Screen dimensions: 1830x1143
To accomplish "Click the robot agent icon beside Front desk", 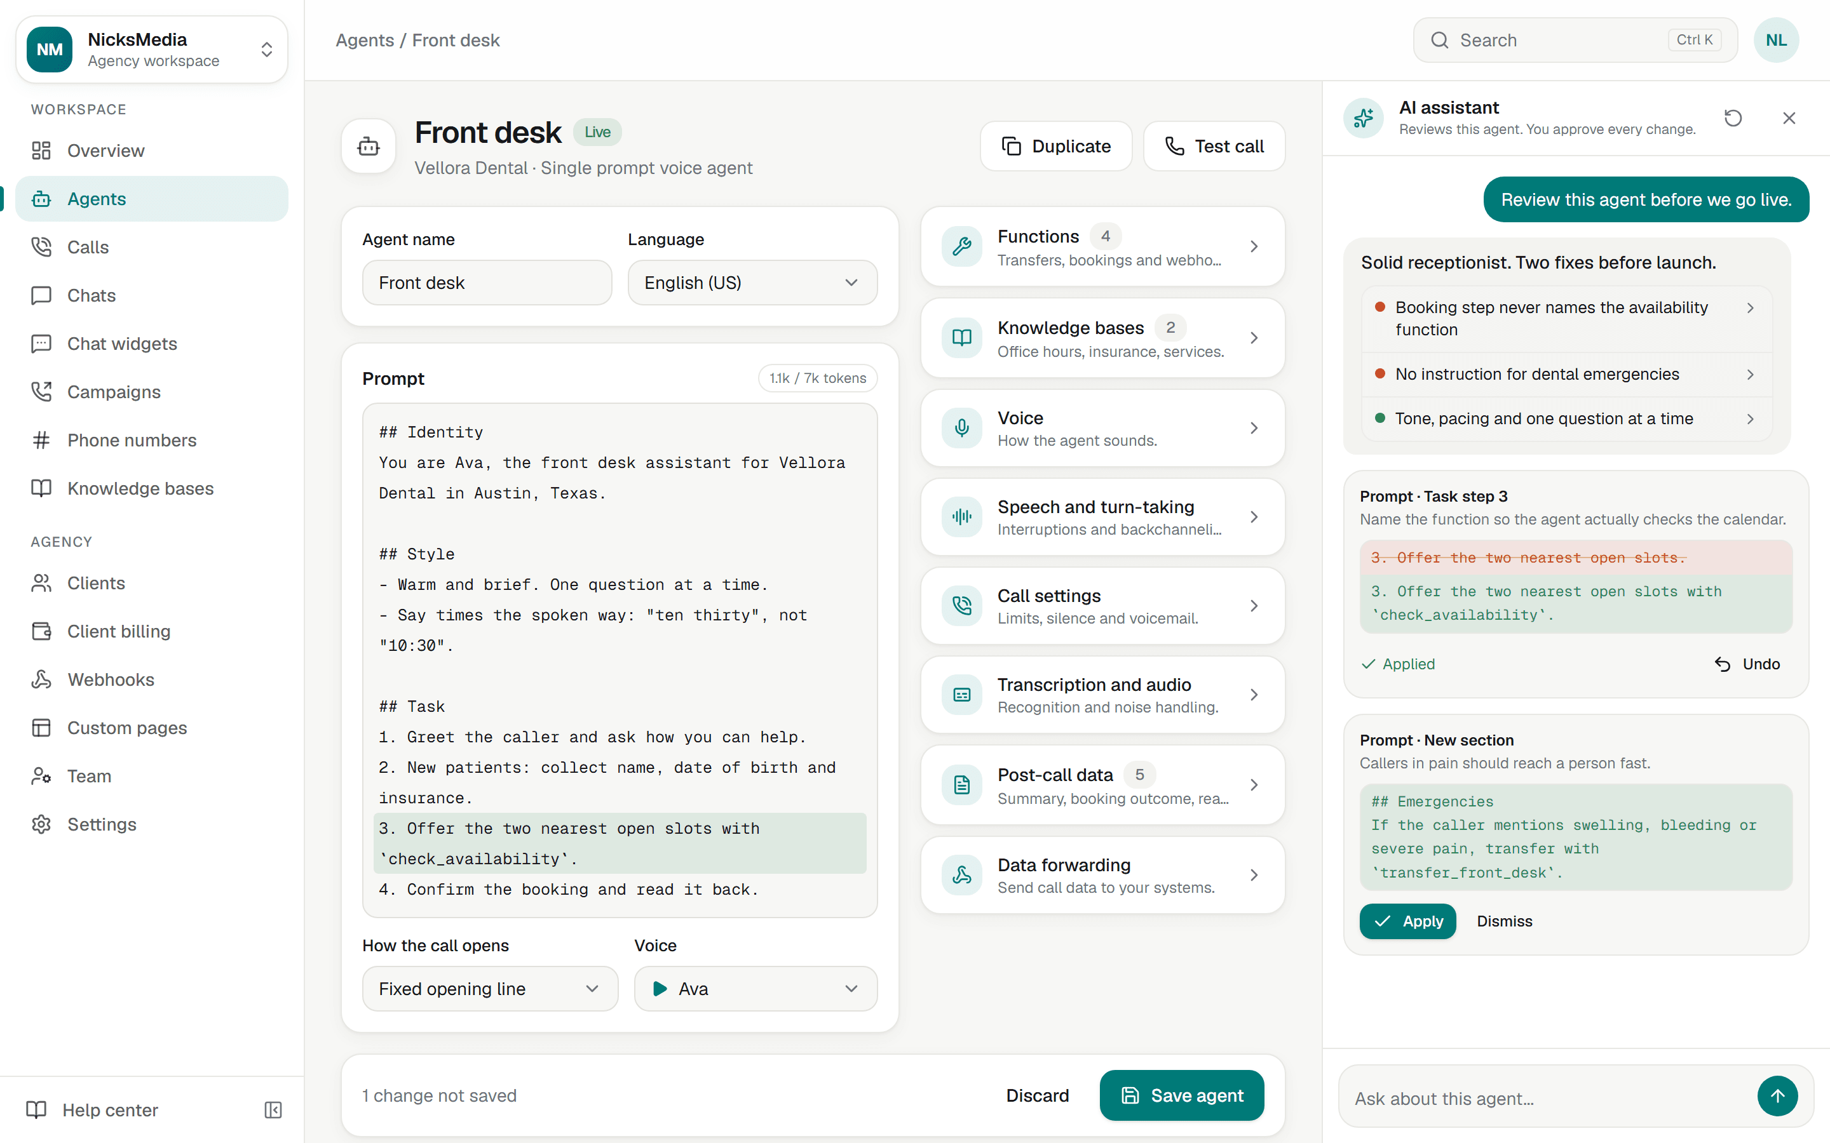I will click(369, 146).
